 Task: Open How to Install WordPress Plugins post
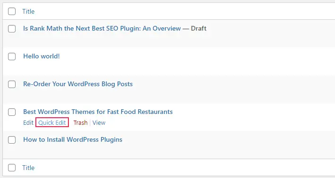(73, 140)
